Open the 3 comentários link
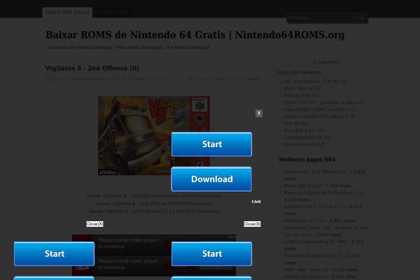 coord(210,79)
